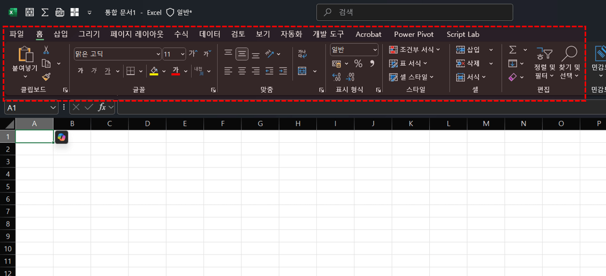Open the 일반 number format dropdown
This screenshot has height=276, width=606.
click(375, 49)
